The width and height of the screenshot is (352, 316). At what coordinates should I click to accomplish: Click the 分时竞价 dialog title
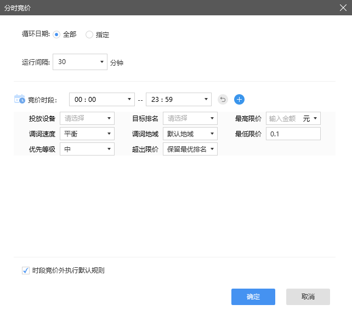click(18, 8)
